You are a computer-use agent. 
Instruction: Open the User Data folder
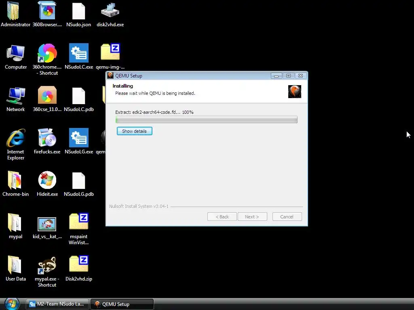[x=15, y=265]
